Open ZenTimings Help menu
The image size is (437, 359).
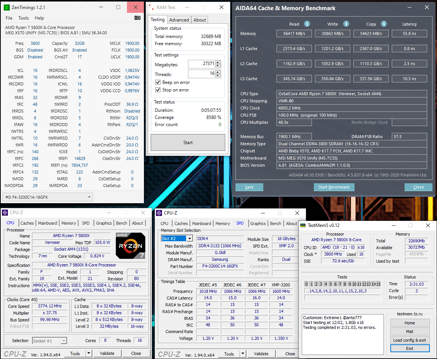39,18
